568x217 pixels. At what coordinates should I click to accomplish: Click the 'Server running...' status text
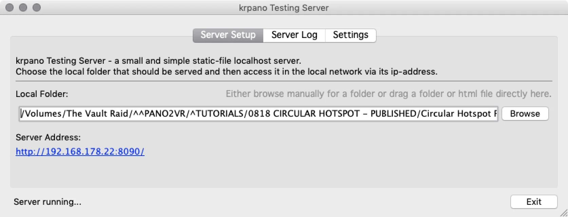coord(48,202)
